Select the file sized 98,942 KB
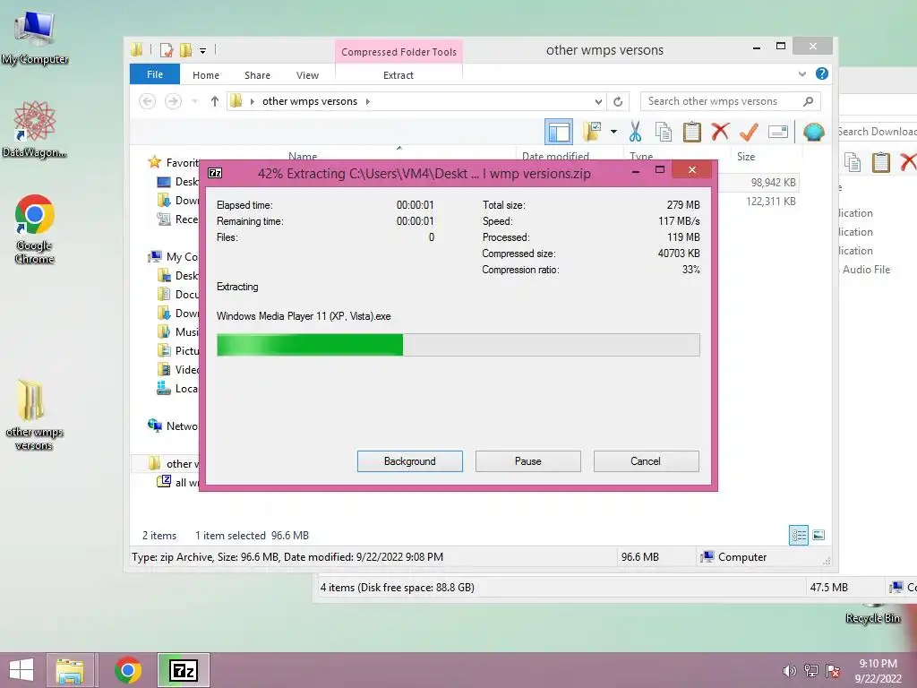 click(773, 183)
